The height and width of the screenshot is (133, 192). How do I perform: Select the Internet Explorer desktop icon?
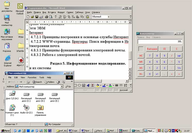point(7,61)
